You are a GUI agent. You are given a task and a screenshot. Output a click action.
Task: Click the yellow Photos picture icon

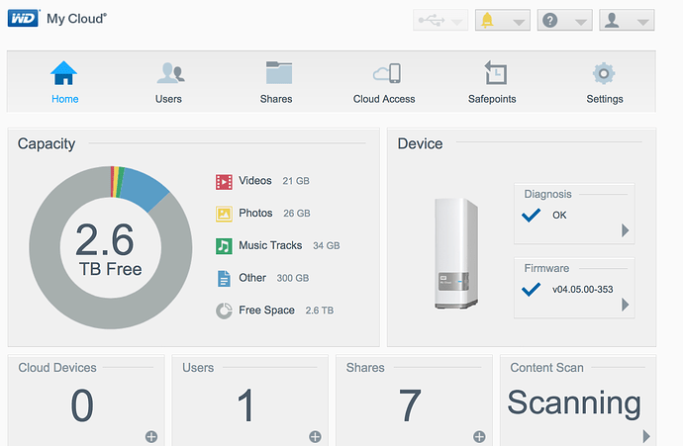click(x=224, y=214)
